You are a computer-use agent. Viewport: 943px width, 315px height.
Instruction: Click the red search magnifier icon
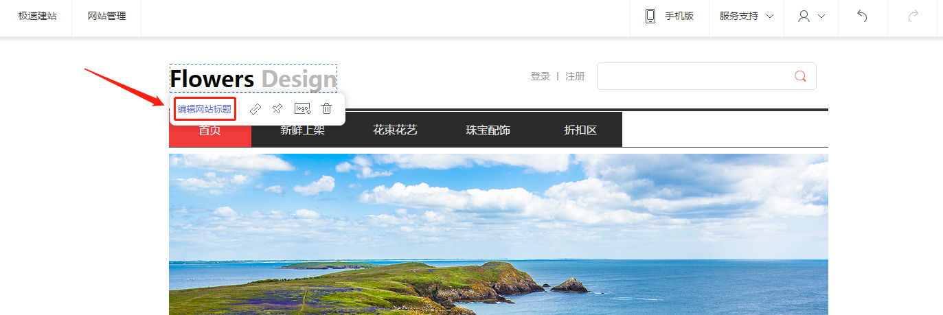[x=800, y=76]
